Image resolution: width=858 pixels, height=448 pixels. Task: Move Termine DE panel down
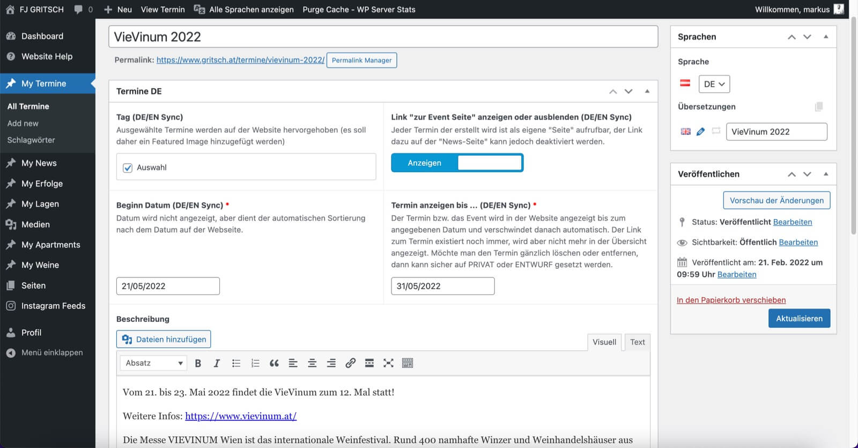point(628,91)
